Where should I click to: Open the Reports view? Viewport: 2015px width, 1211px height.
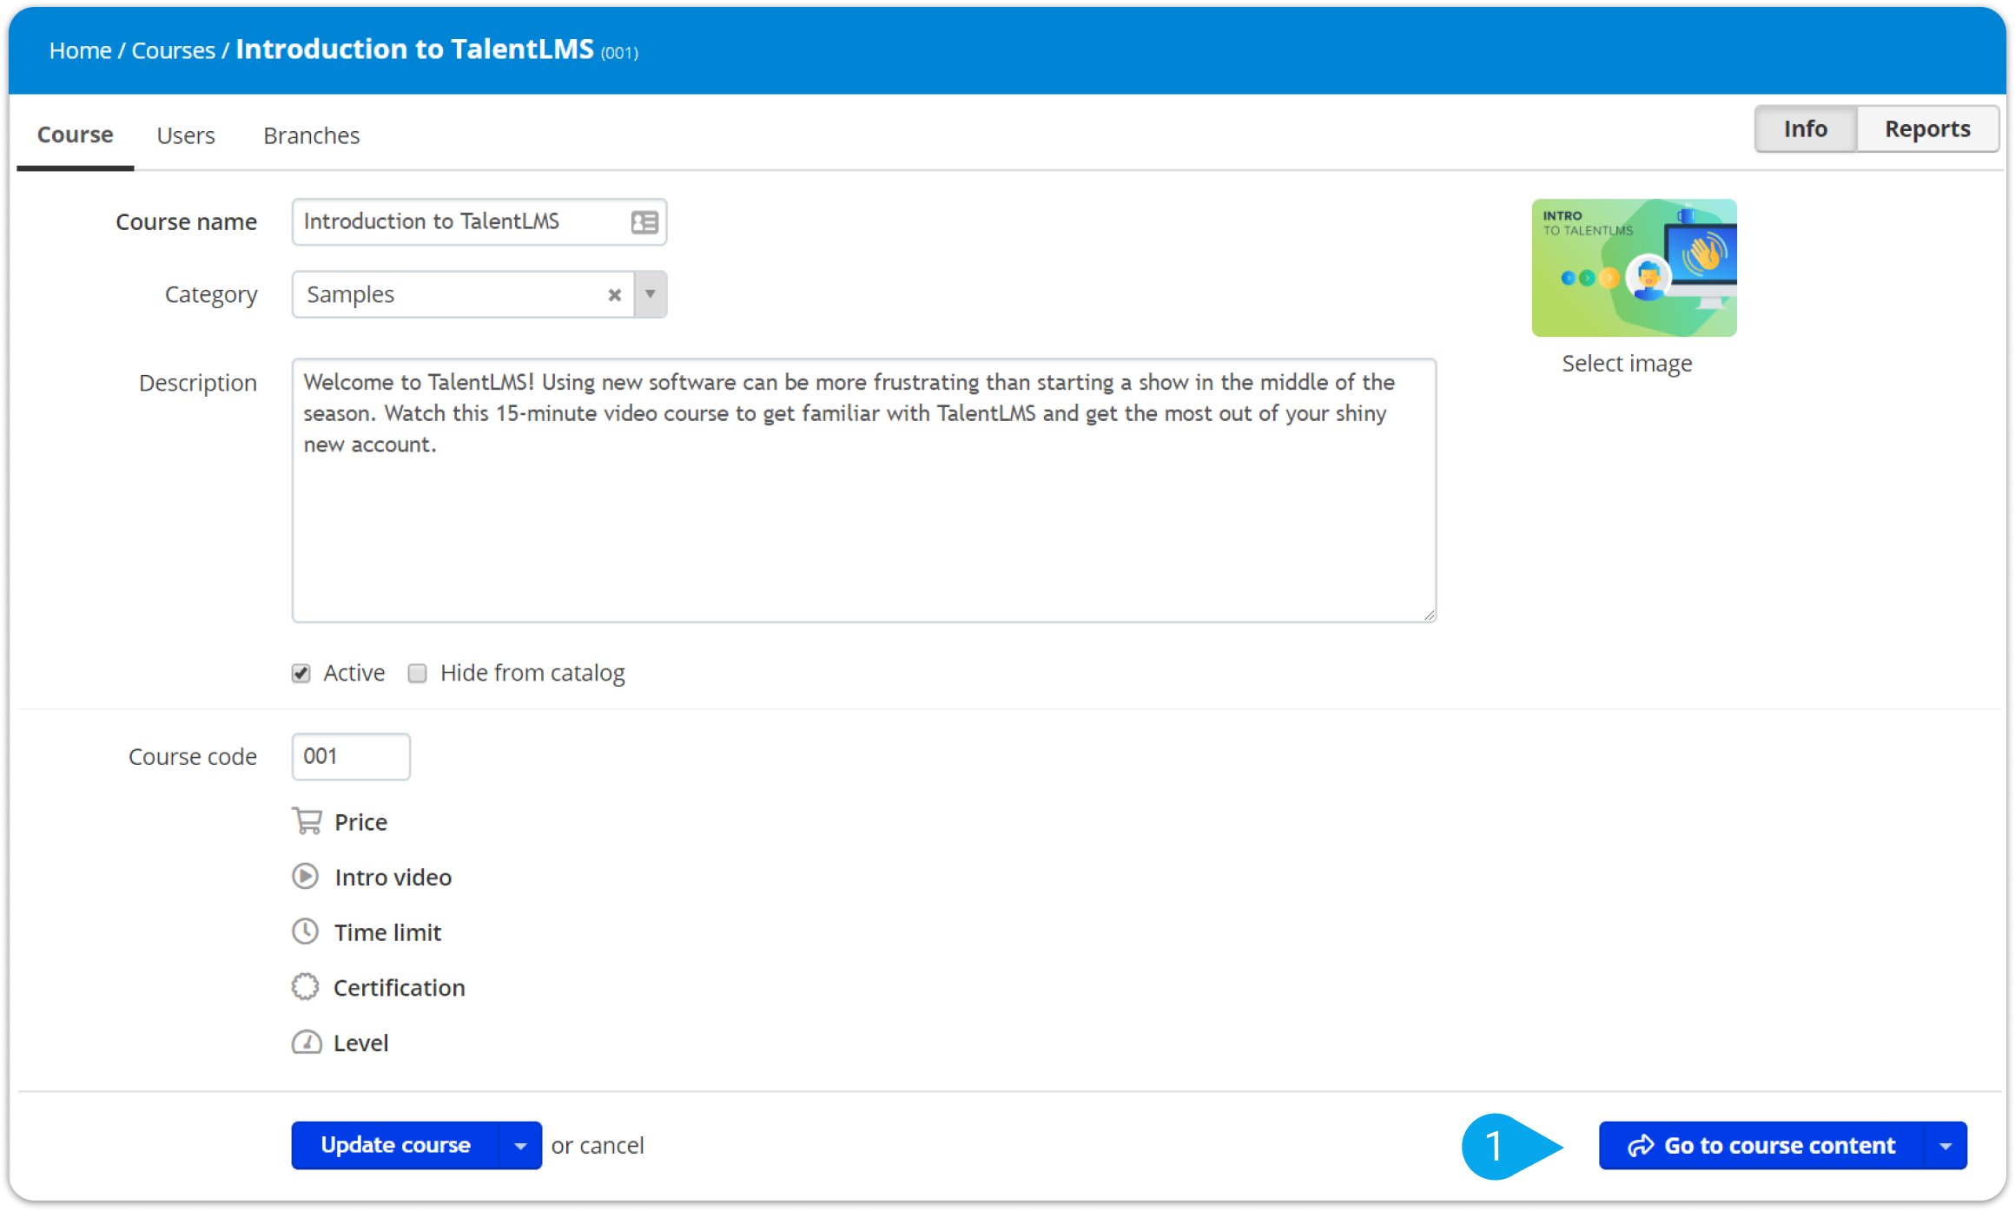tap(1927, 129)
